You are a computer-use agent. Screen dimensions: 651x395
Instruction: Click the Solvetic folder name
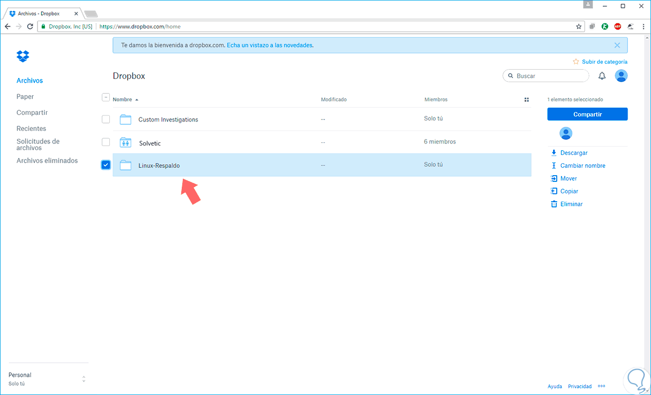click(150, 143)
